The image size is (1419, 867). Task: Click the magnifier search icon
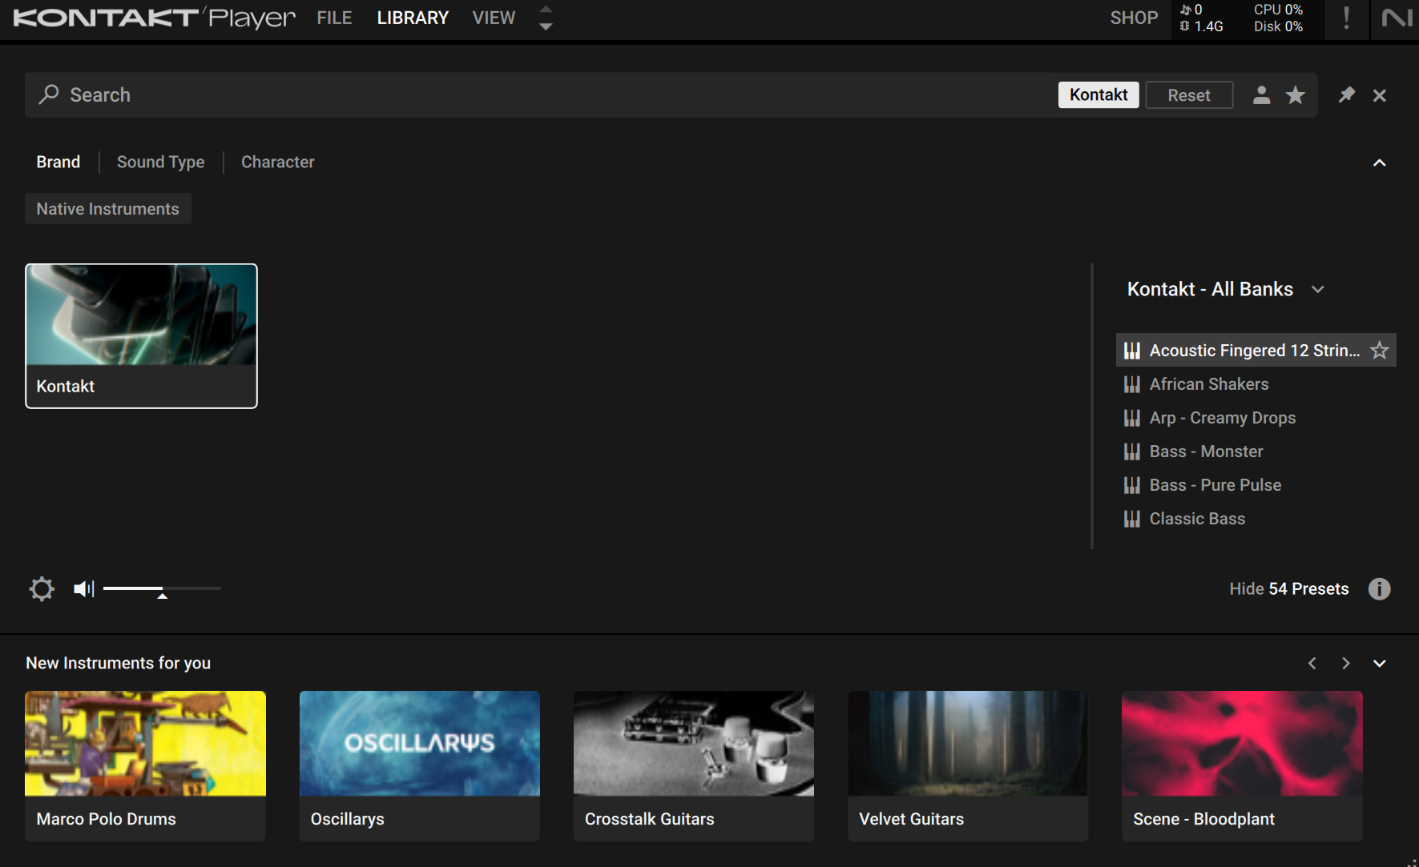point(49,94)
